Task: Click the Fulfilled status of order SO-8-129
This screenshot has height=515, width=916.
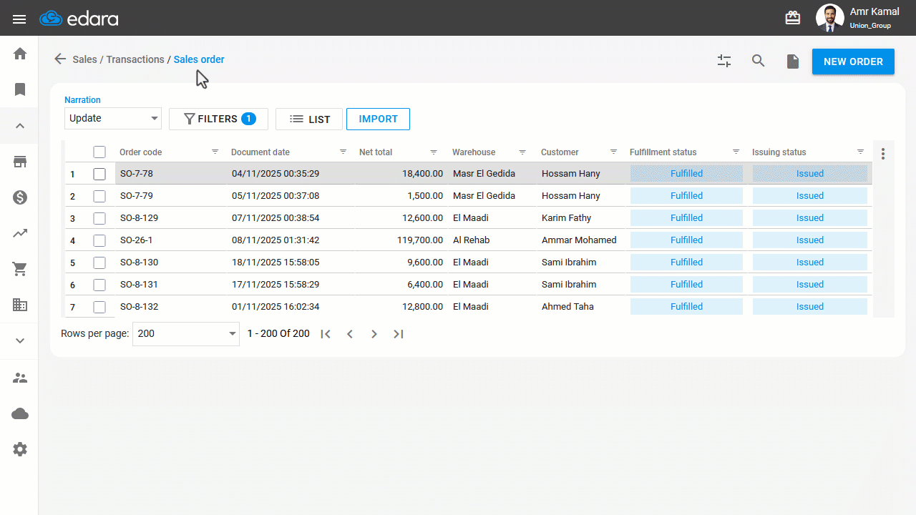Action: tap(686, 218)
